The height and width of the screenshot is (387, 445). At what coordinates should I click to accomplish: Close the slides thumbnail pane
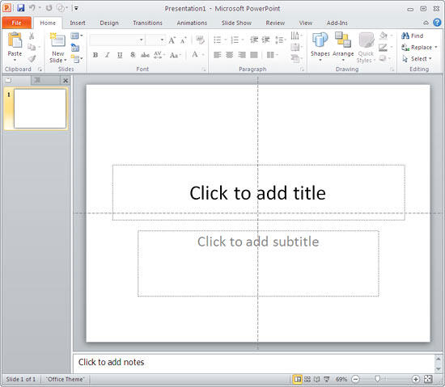[66, 81]
